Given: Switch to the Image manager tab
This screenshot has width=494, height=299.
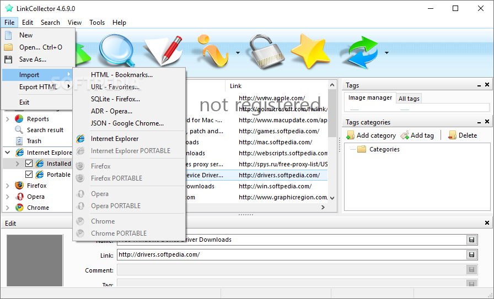Looking at the screenshot, I should click(x=370, y=98).
